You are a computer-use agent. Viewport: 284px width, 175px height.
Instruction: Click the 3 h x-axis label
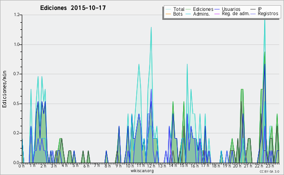[x=53, y=166]
